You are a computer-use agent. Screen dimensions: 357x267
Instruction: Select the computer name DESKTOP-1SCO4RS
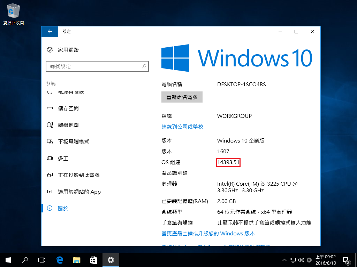coord(241,84)
